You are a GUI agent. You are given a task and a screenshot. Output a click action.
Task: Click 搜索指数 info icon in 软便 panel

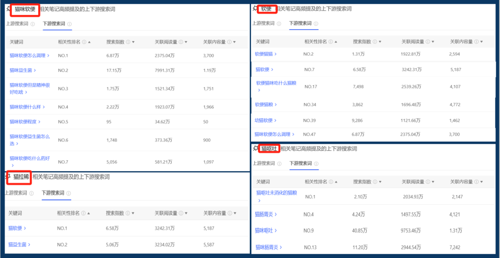click(375, 42)
